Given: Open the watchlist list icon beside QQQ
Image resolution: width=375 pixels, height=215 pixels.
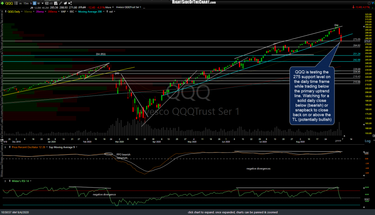Looking at the screenshot, I should (16, 4).
